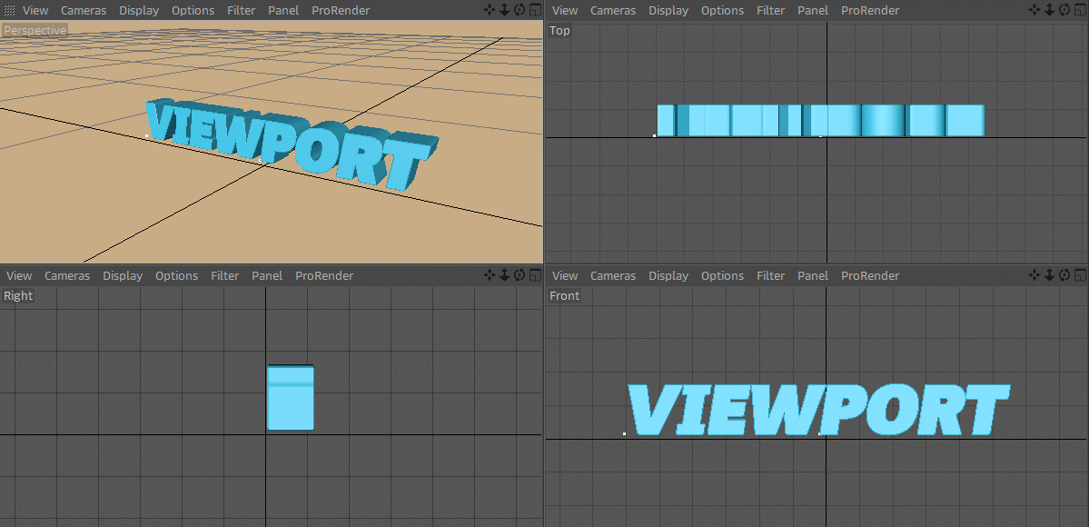Click the zoom view icon in Perspective viewport

(x=503, y=9)
